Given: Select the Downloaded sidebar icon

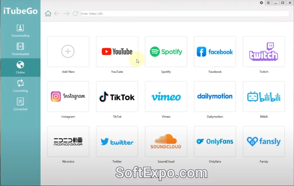Looking at the screenshot, I should [20, 48].
